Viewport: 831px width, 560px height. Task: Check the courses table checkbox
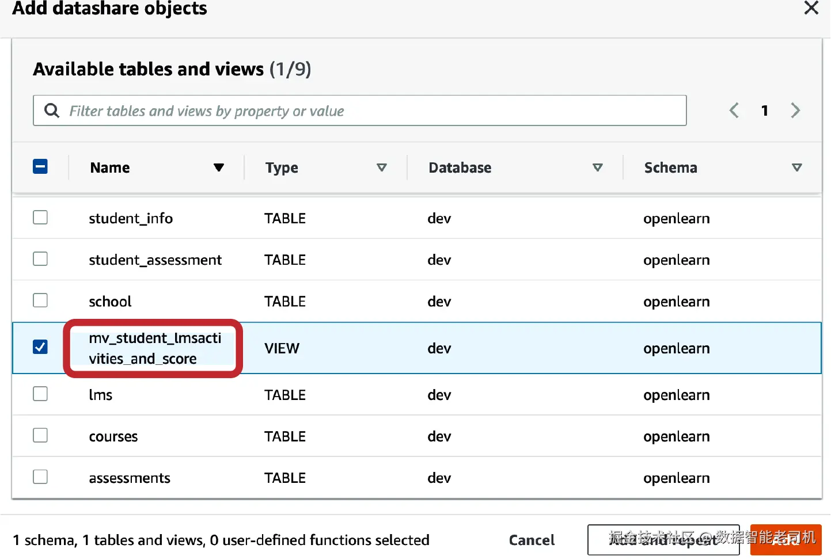point(40,435)
